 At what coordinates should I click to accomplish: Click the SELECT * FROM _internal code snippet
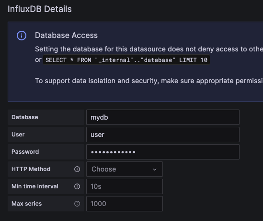pos(126,60)
